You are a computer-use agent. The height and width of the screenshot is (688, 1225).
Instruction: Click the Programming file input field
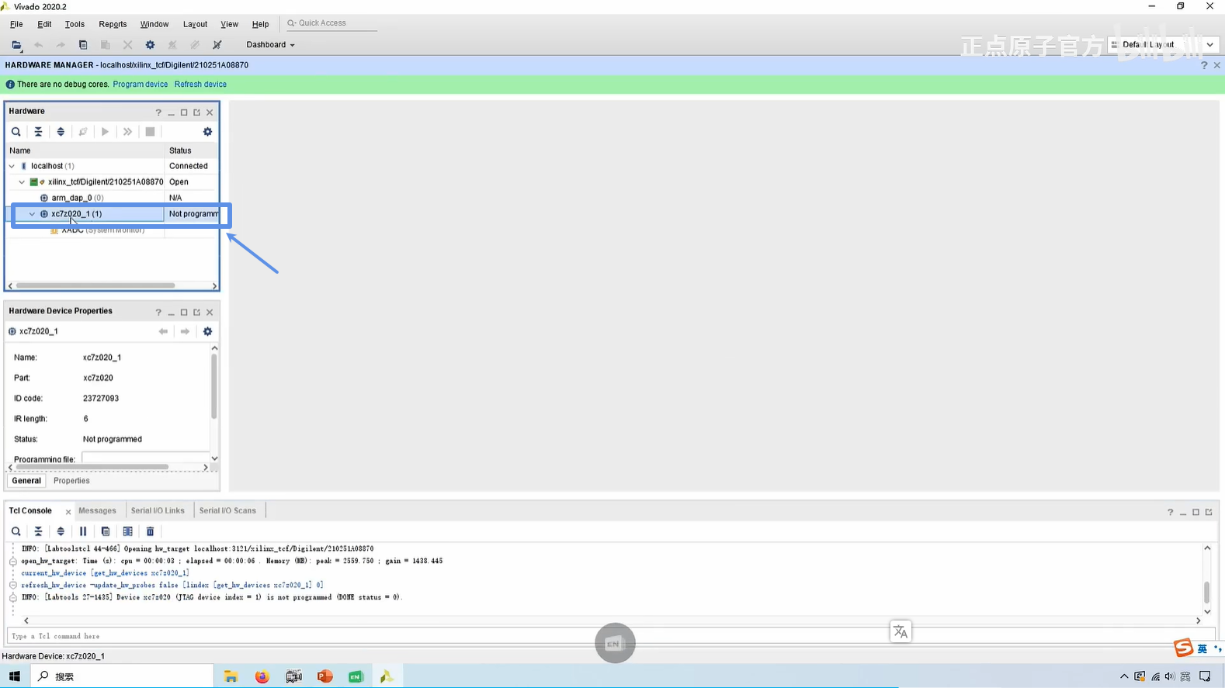145,459
